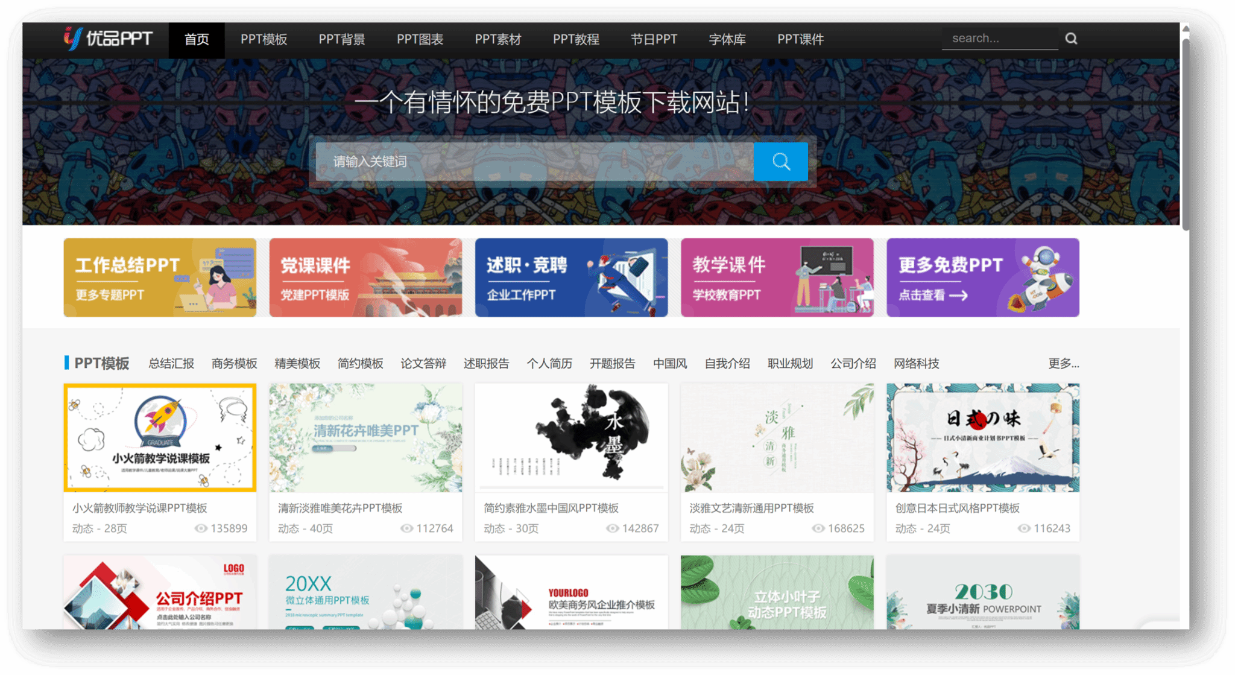
Task: Focus the top-right search... input box
Action: point(999,39)
